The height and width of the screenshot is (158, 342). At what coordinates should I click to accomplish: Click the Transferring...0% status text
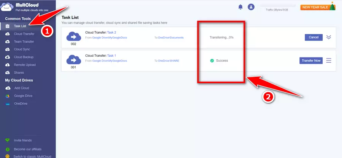tap(222, 37)
